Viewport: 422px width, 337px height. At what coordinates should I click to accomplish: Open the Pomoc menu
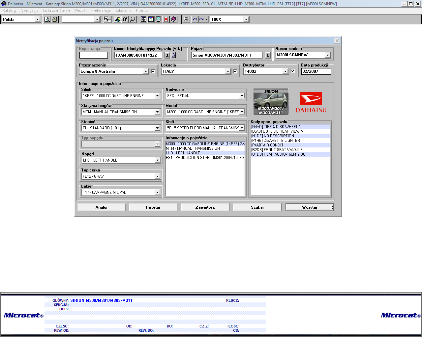(x=142, y=11)
